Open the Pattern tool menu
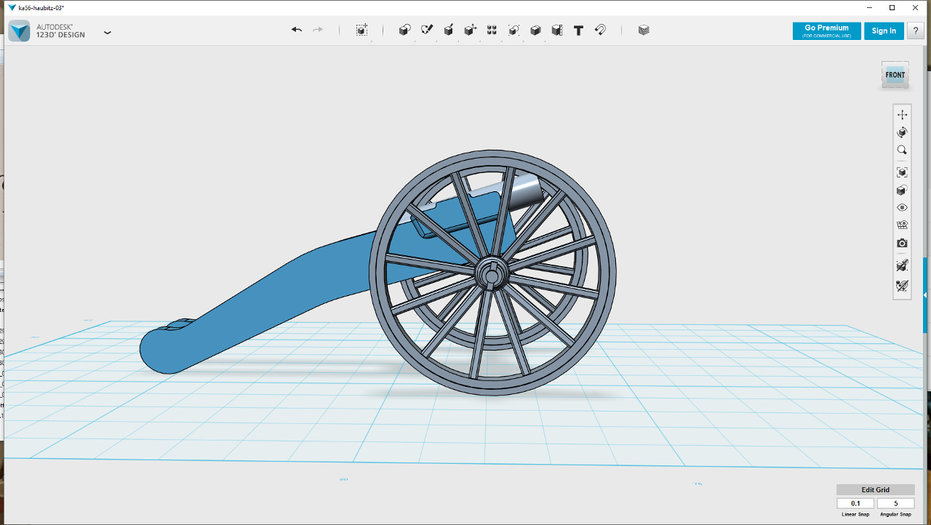The width and height of the screenshot is (931, 525). pyautogui.click(x=492, y=30)
